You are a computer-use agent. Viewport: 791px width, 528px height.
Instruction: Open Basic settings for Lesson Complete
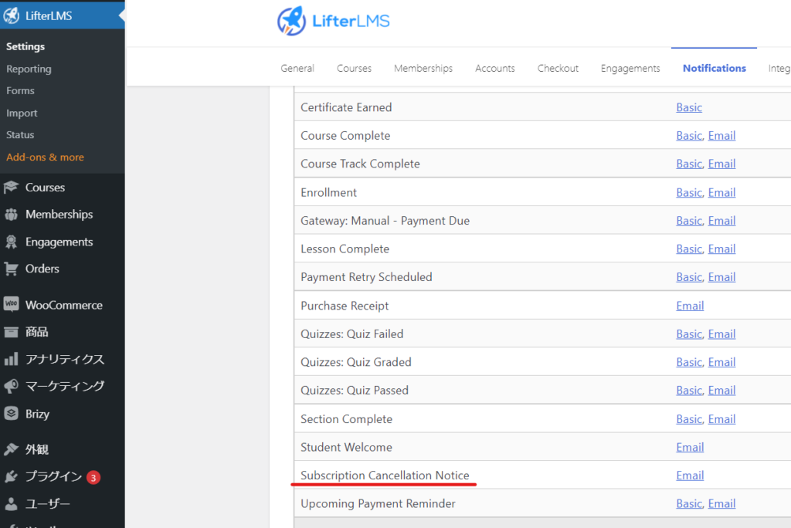(689, 249)
